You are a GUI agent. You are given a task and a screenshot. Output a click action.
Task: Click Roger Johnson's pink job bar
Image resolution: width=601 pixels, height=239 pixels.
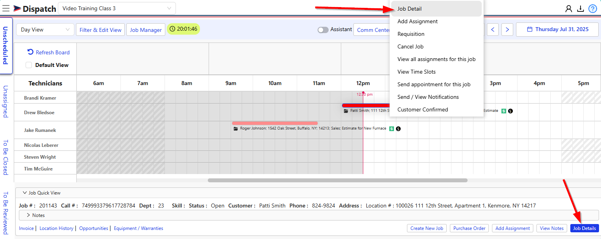pyautogui.click(x=275, y=123)
